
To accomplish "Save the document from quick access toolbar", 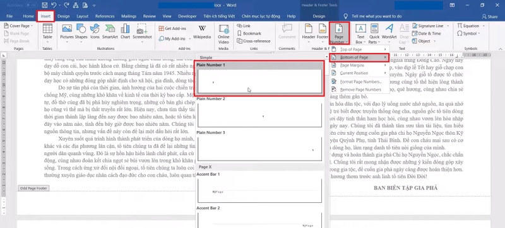I will pos(44,5).
